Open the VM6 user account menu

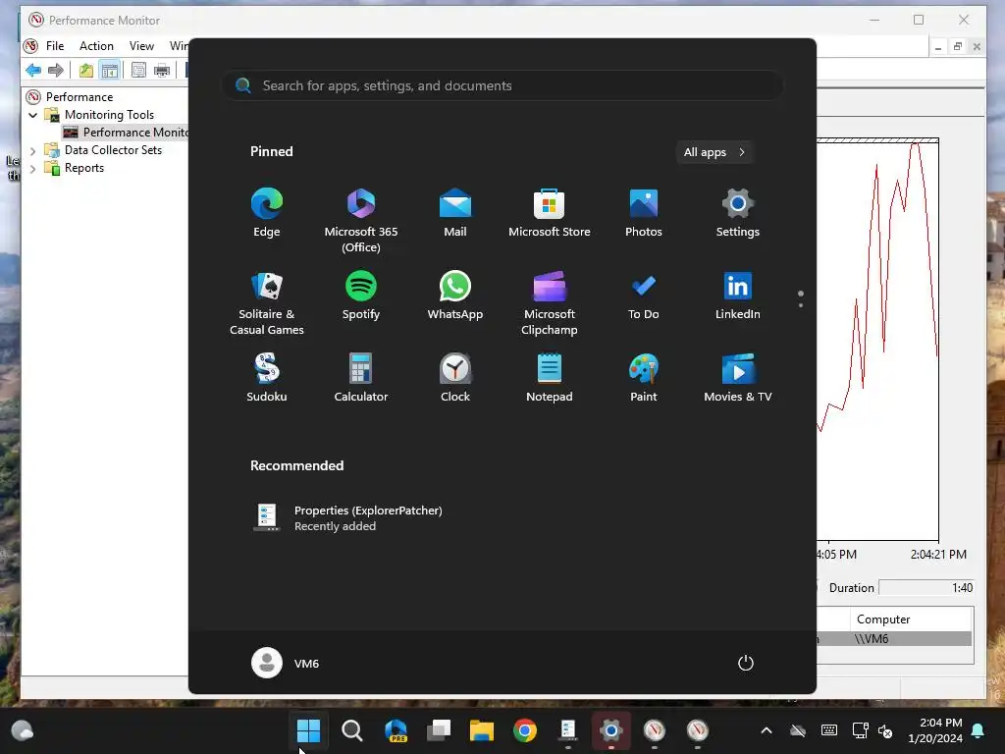[x=286, y=663]
